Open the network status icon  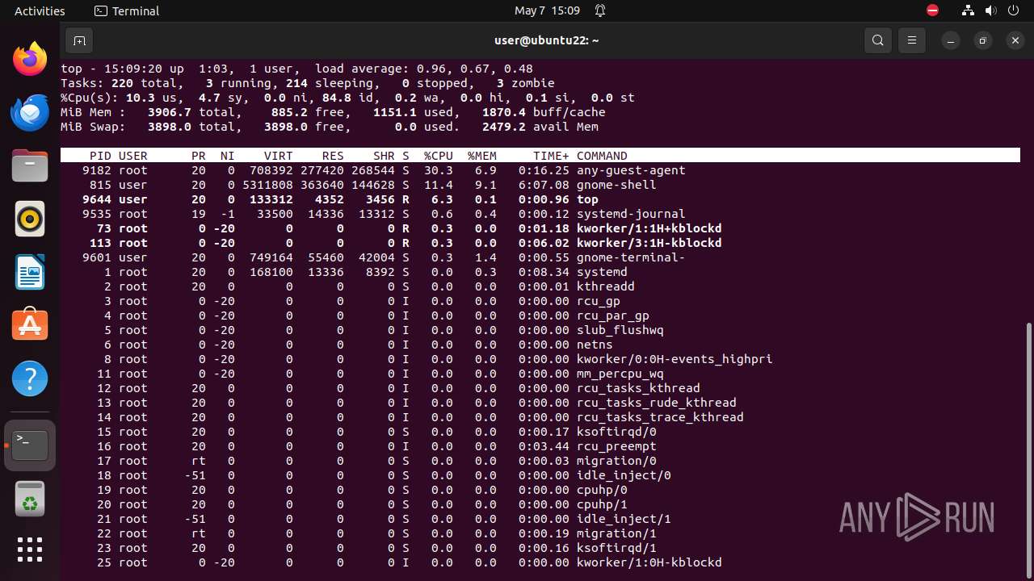point(968,11)
